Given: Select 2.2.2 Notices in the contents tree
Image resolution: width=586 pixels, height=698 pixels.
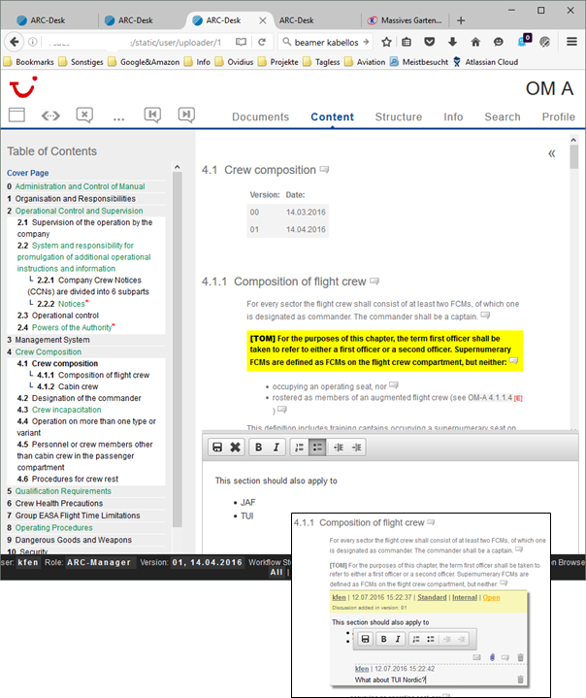Looking at the screenshot, I should pyautogui.click(x=71, y=304).
